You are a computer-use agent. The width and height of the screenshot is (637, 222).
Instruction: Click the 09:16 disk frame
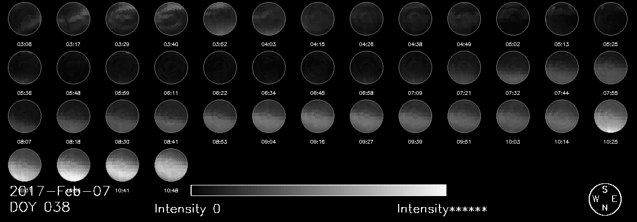point(317,116)
